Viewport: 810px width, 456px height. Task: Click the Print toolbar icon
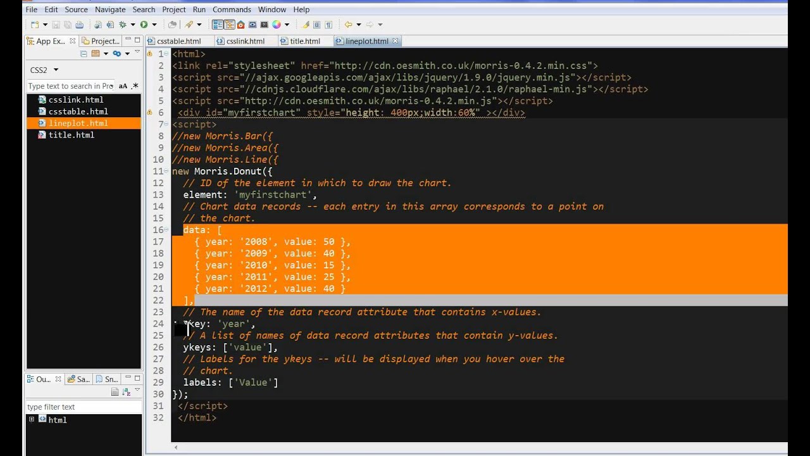click(x=79, y=25)
